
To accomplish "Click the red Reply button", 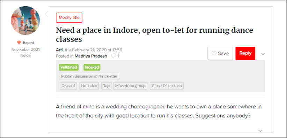I will pos(245,53).
